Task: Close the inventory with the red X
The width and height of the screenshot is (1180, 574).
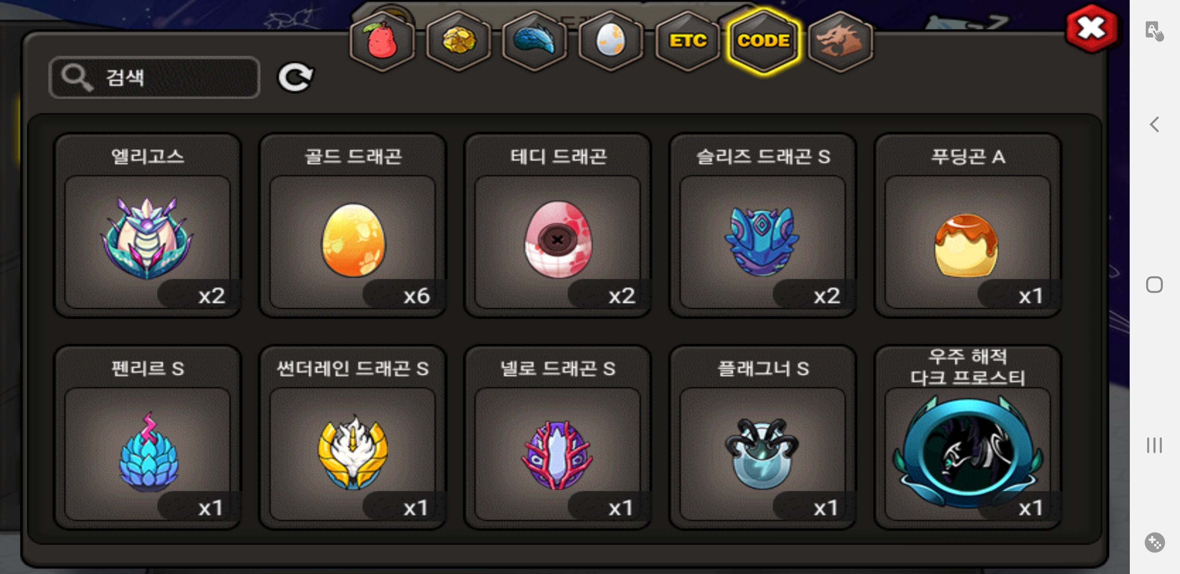Action: (1092, 28)
